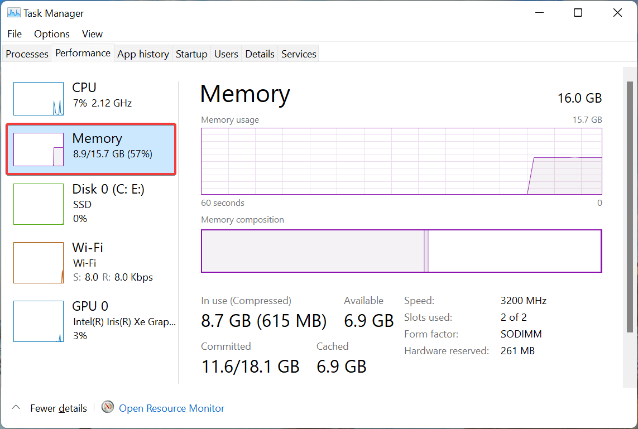Select the Wi-Fi performance graph
The height and width of the screenshot is (429, 638).
[x=38, y=263]
